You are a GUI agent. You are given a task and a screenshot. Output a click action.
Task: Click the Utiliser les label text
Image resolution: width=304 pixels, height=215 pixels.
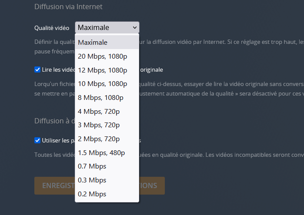[x=58, y=141]
